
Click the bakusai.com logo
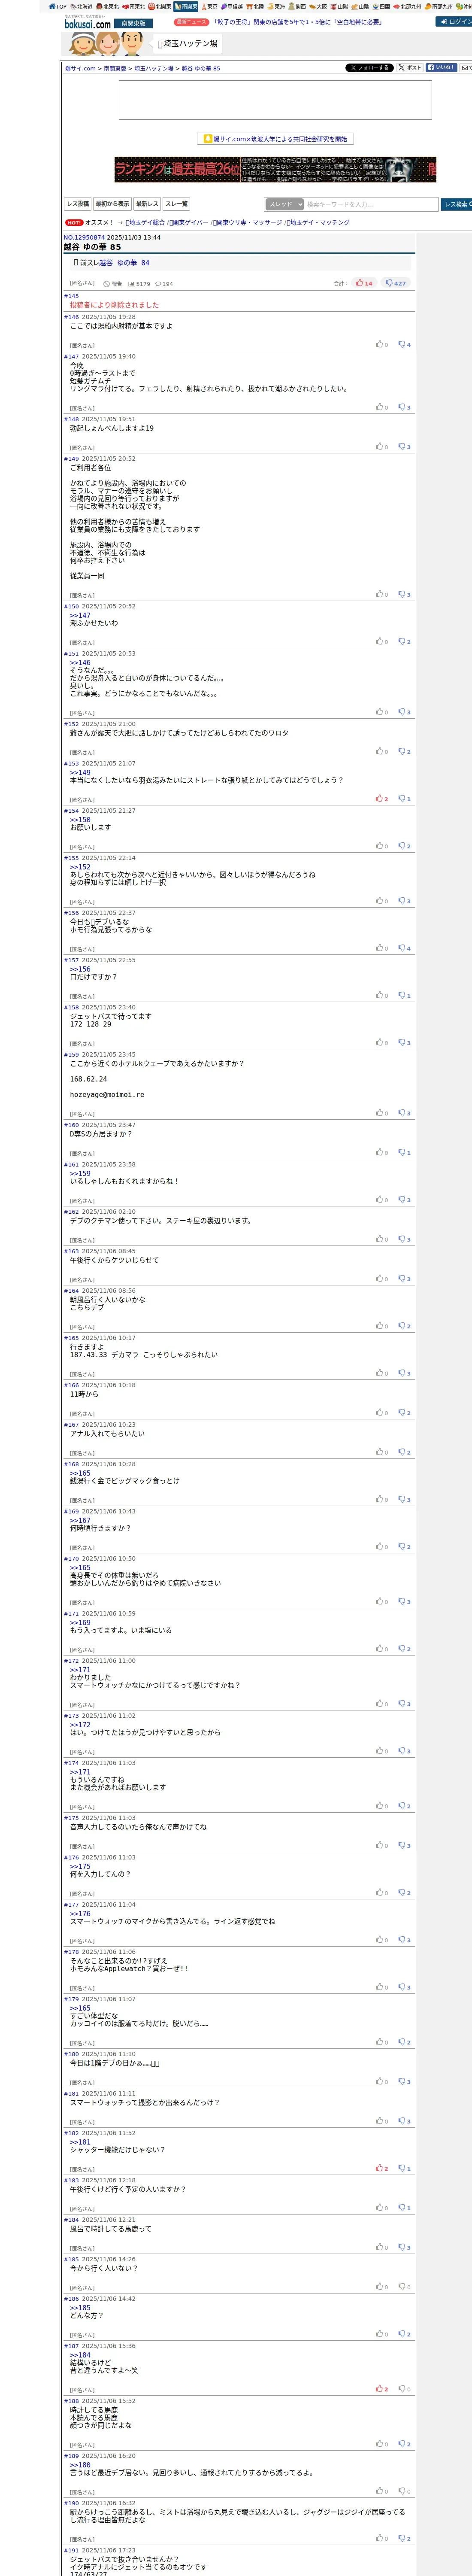pos(87,22)
